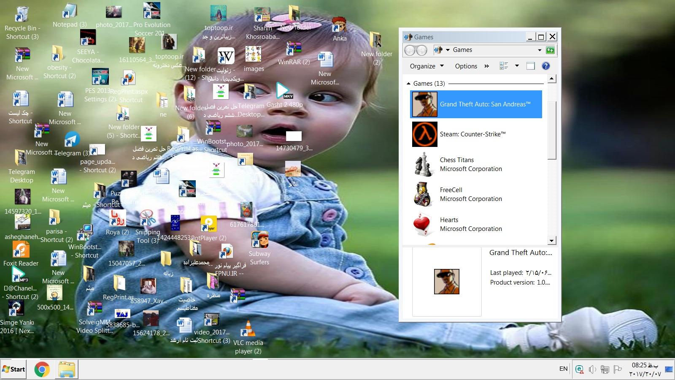Screen dimensions: 675x380
Task: Select Grand Theft Auto: San Andreas game icon
Action: tap(424, 104)
